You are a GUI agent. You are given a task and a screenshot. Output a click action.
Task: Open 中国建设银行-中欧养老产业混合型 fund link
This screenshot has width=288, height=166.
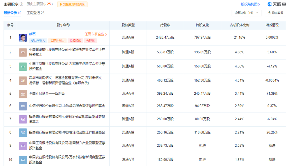point(67,52)
